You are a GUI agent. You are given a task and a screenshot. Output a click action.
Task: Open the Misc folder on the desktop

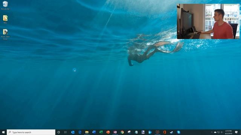(5, 19)
